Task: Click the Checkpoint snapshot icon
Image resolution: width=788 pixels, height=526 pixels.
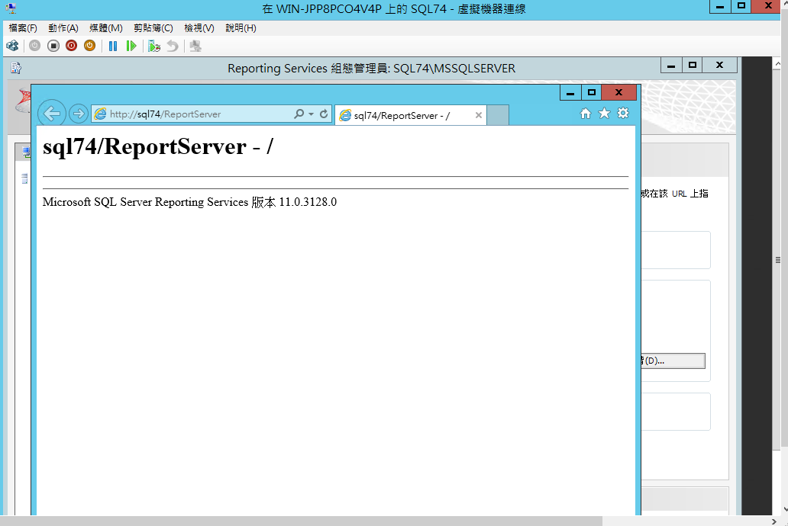Action: pyautogui.click(x=153, y=47)
